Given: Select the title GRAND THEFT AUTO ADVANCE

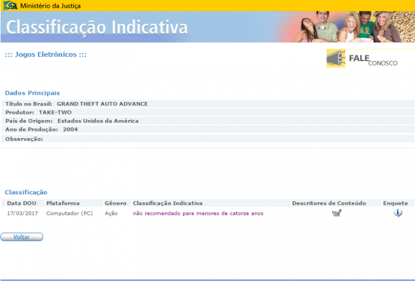Looking at the screenshot, I should pos(102,104).
